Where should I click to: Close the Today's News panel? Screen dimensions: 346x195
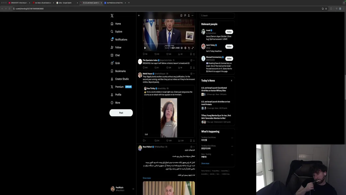(231, 81)
